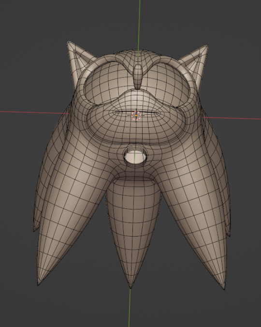The height and width of the screenshot is (327, 261).
Task: Select the mesh at the round neck hole
Action: tap(135, 157)
